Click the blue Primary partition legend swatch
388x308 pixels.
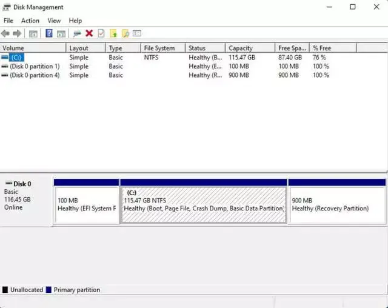48,290
